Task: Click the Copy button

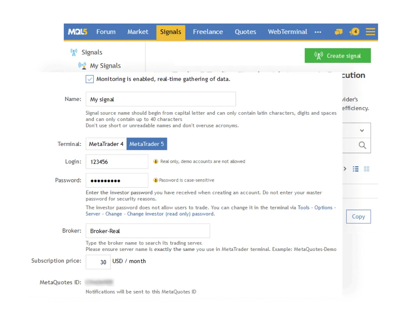Action: point(358,216)
